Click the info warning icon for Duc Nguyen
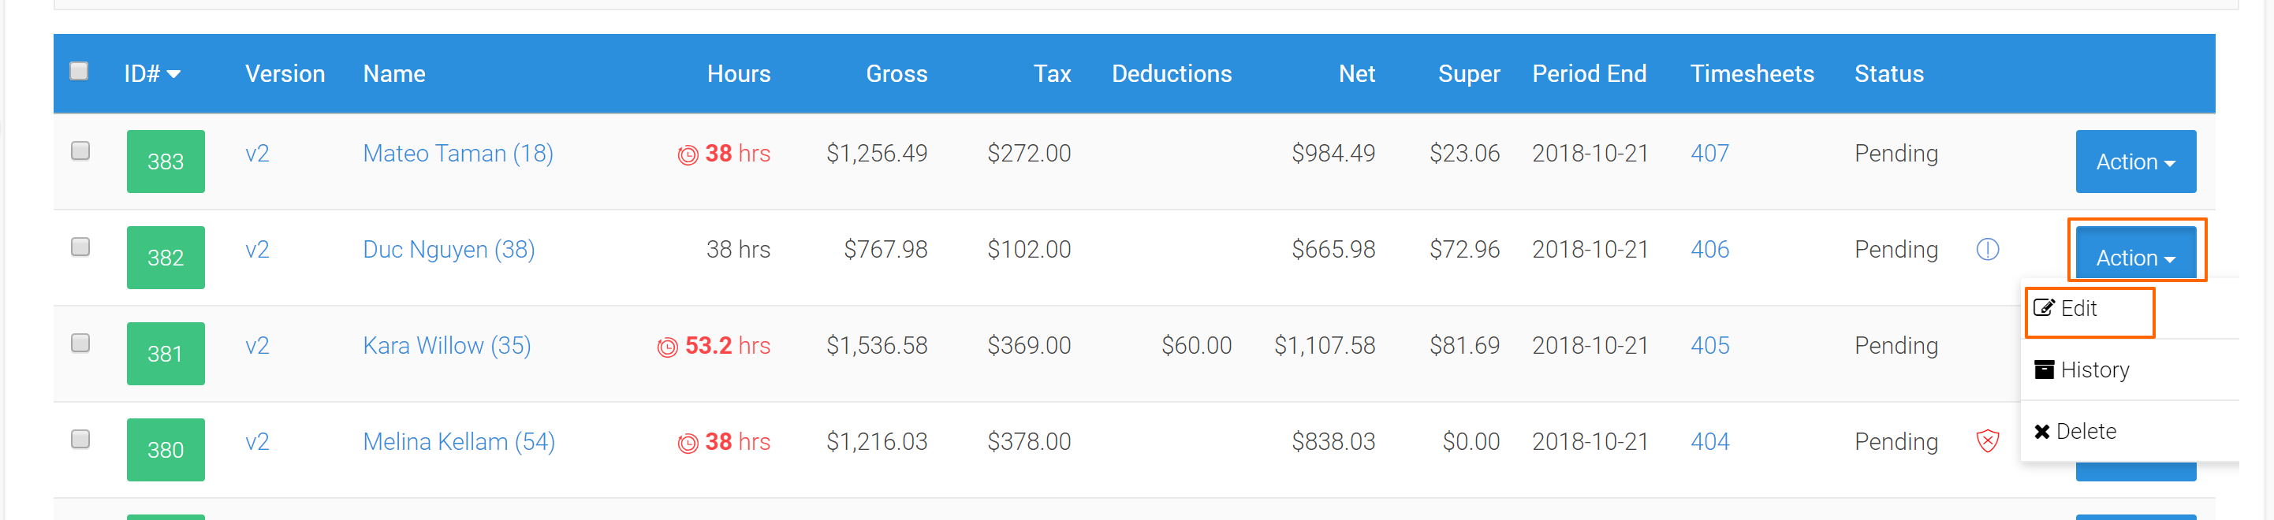Viewport: 2274px width, 520px height. [1987, 250]
